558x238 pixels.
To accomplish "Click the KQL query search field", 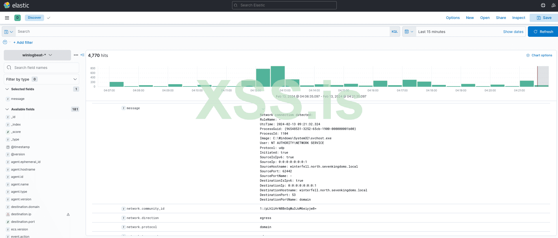I will 203,32.
